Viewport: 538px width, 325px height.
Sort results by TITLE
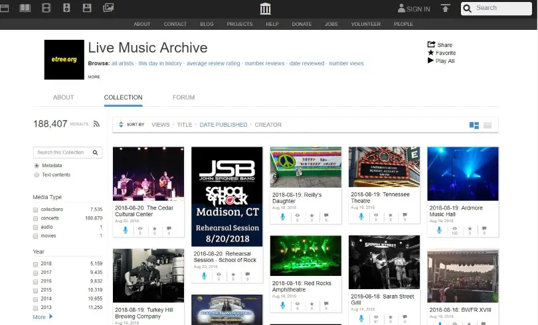pos(185,125)
